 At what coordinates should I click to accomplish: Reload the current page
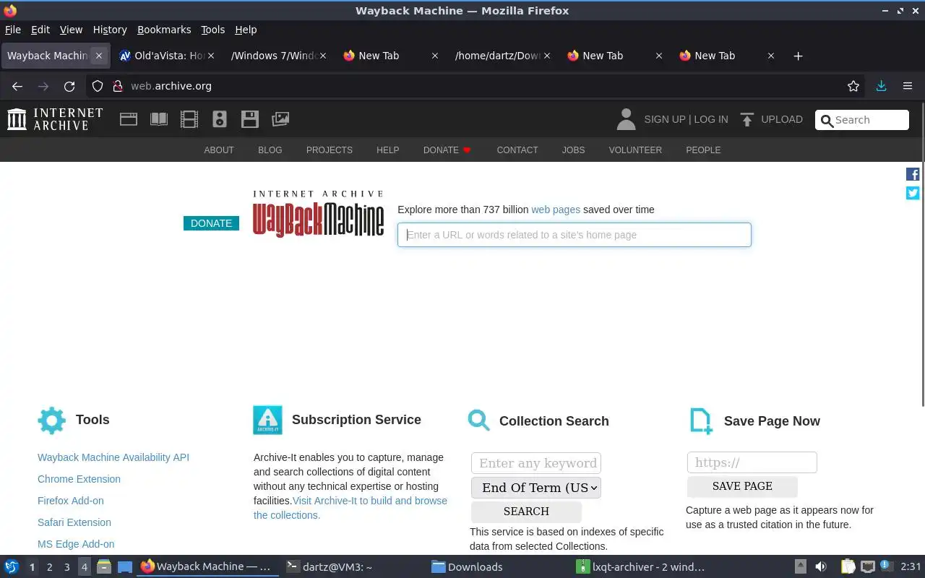pyautogui.click(x=69, y=86)
